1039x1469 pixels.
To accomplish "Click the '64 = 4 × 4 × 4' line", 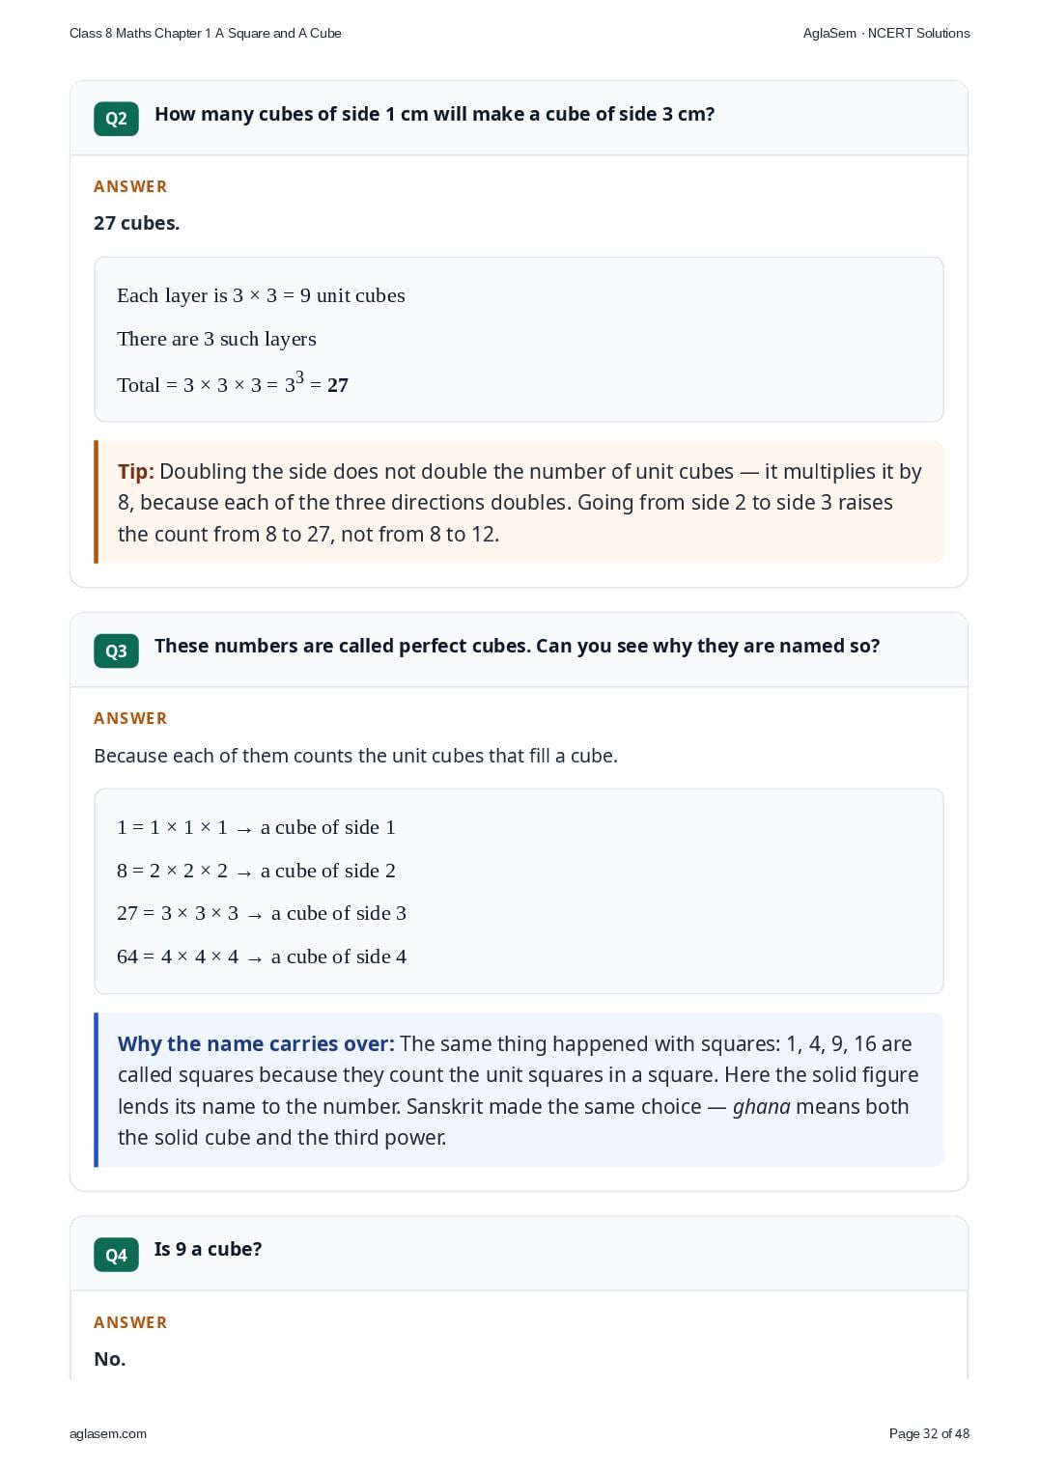I will 262,956.
